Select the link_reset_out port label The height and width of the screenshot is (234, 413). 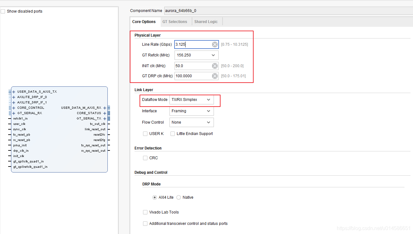tap(95, 129)
